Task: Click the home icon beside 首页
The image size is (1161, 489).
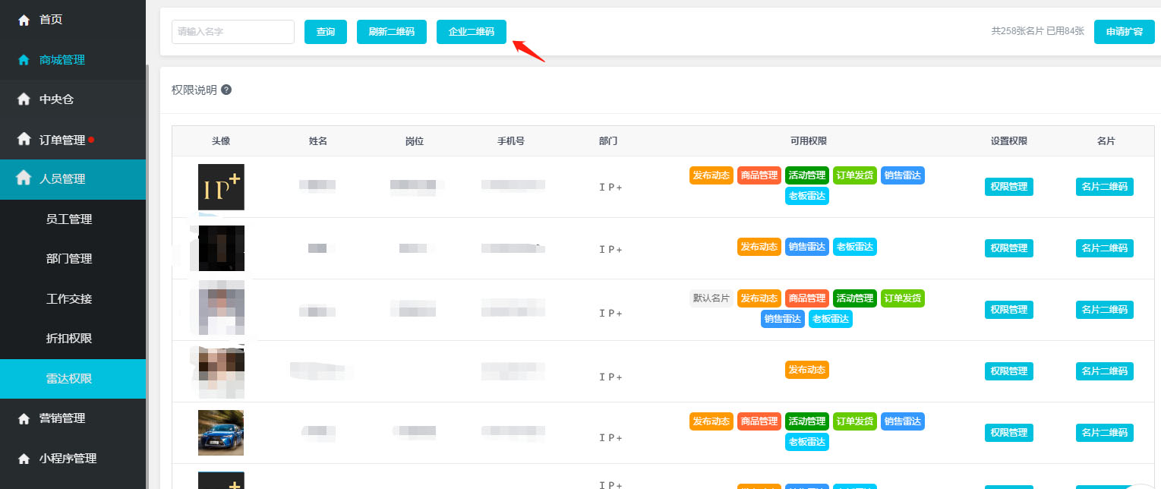Action: 24,21
